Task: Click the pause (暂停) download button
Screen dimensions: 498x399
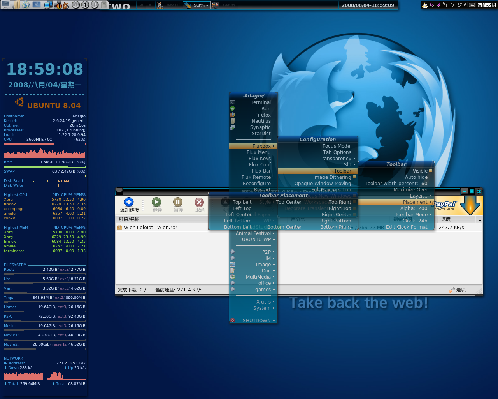Action: pyautogui.click(x=178, y=205)
